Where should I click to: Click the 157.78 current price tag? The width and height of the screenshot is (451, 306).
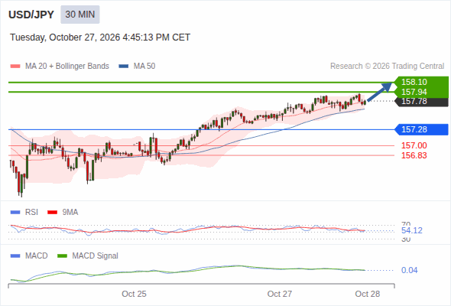click(421, 102)
